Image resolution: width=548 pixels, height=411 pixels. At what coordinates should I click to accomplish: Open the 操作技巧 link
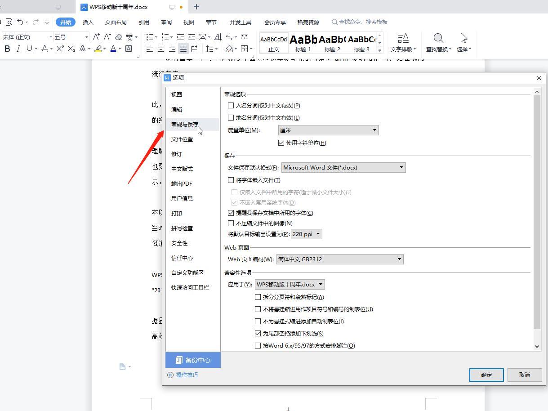click(x=183, y=375)
